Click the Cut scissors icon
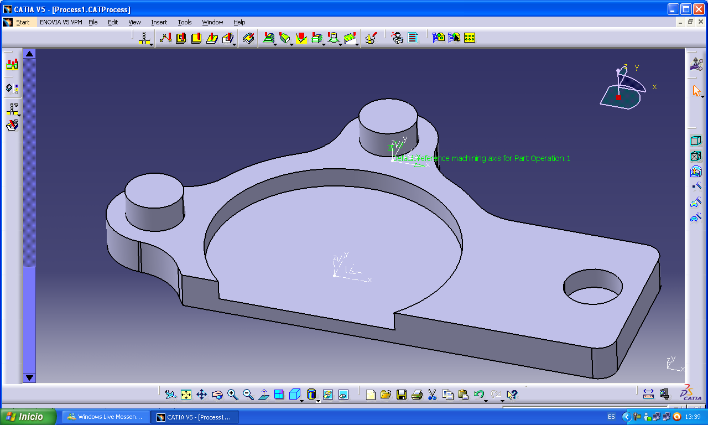The image size is (708, 425). (x=433, y=395)
